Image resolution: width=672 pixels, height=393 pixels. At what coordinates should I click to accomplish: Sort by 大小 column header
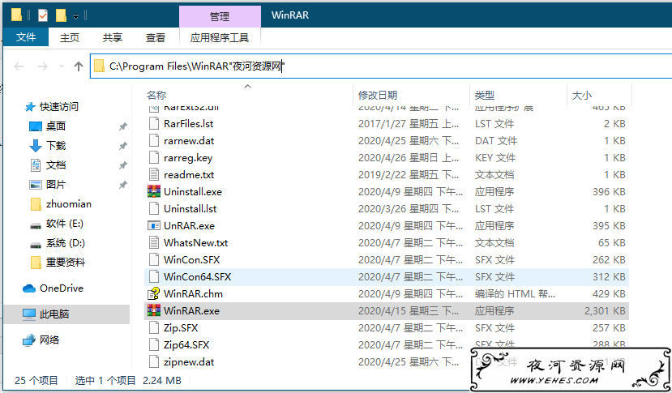click(581, 95)
